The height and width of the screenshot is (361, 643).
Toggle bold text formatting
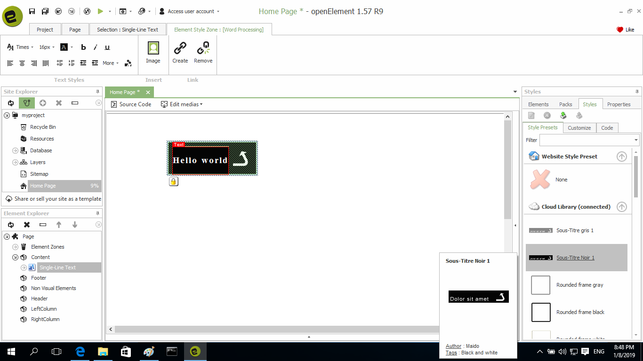point(83,47)
